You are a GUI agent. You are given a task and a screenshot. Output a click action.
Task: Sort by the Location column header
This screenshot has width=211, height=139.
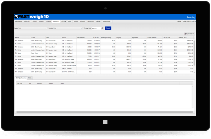click(38, 38)
